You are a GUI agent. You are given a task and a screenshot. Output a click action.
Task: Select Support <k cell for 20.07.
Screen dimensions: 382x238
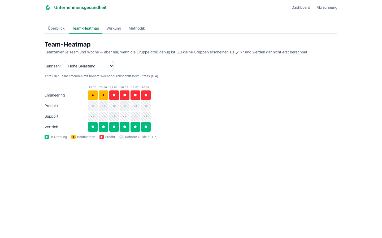tap(146, 116)
